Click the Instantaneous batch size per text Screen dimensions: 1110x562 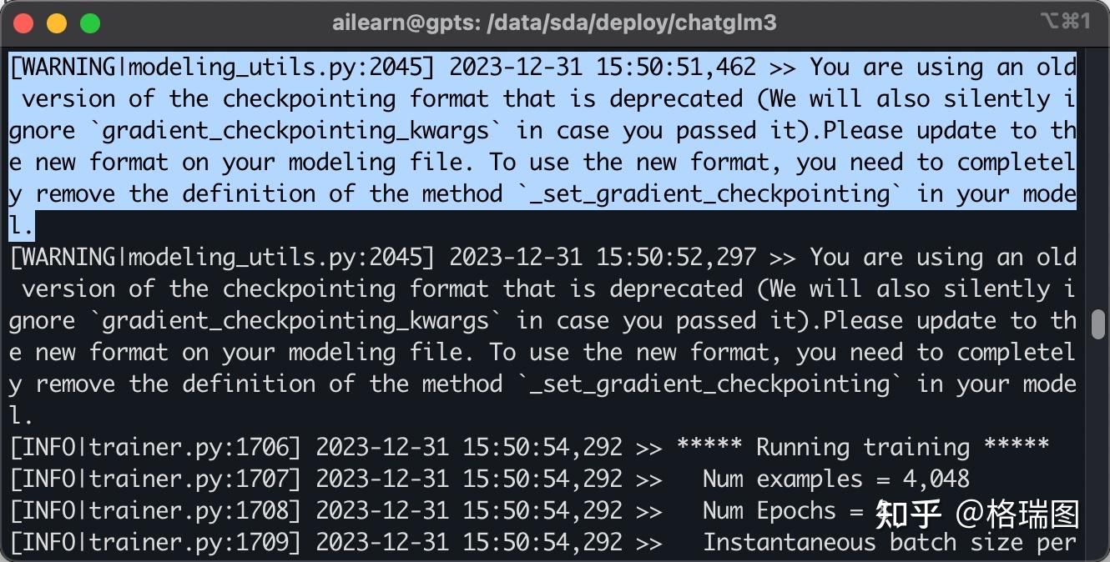point(890,542)
